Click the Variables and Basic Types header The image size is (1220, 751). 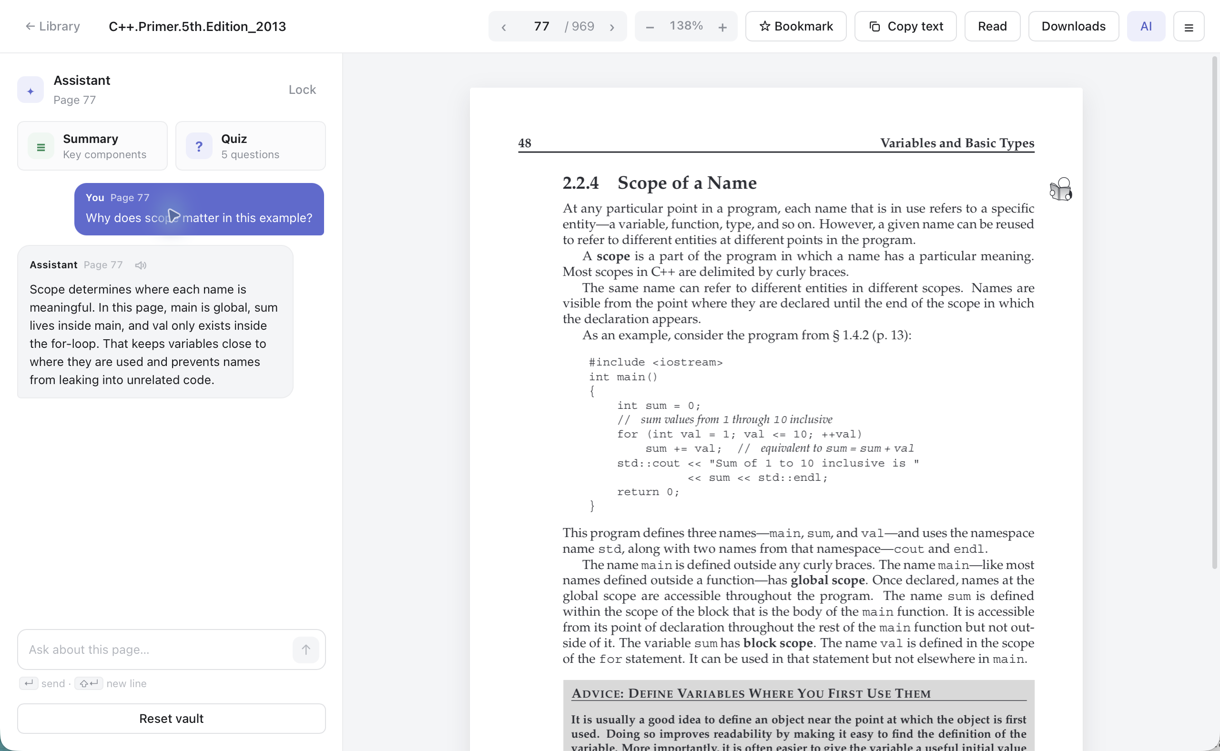point(957,143)
